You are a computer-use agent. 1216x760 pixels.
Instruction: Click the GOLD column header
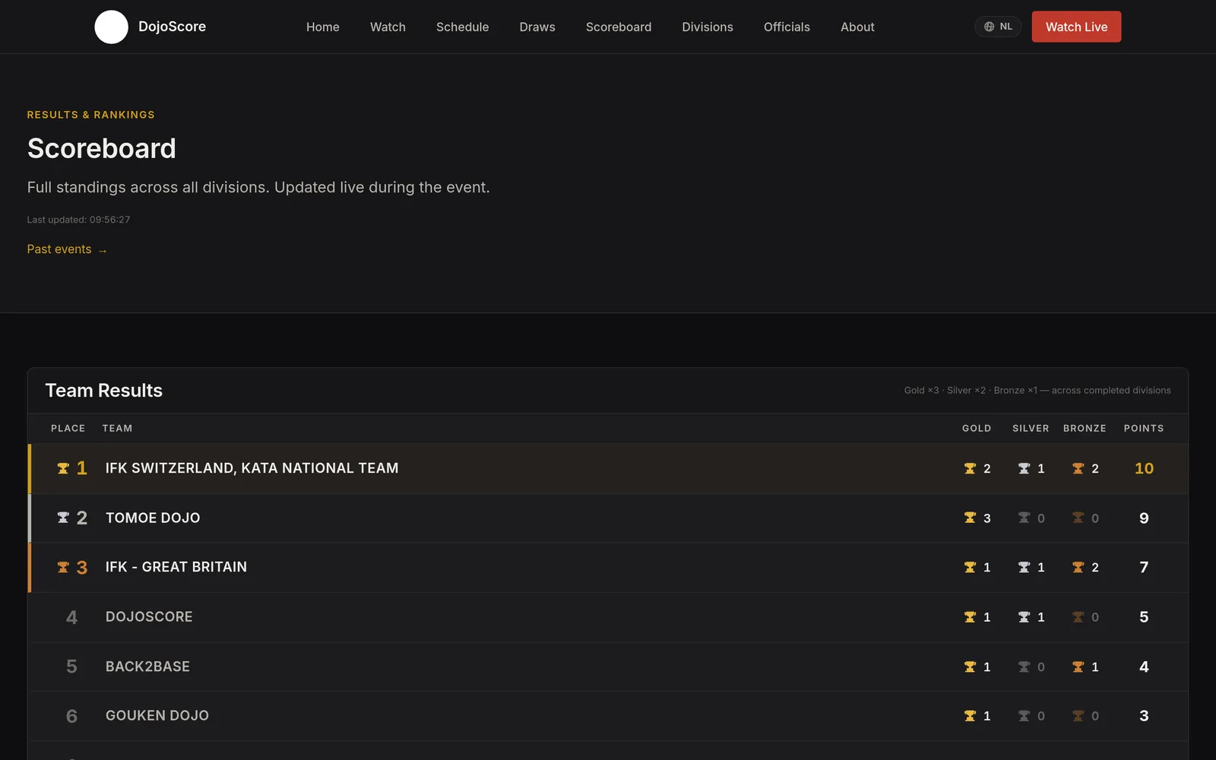coord(977,429)
